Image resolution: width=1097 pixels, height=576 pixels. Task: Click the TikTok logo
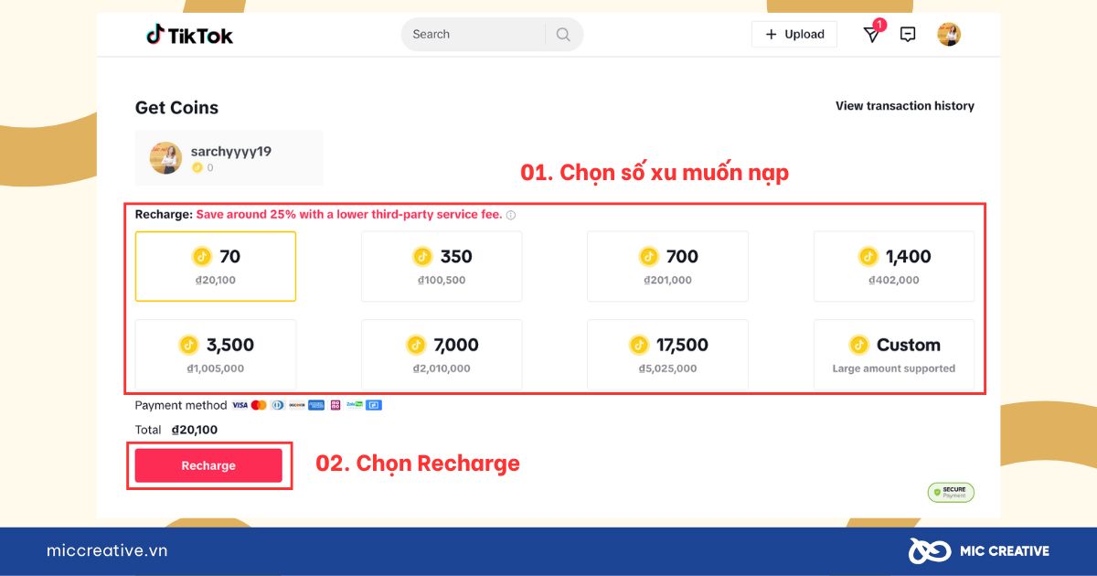click(x=189, y=35)
